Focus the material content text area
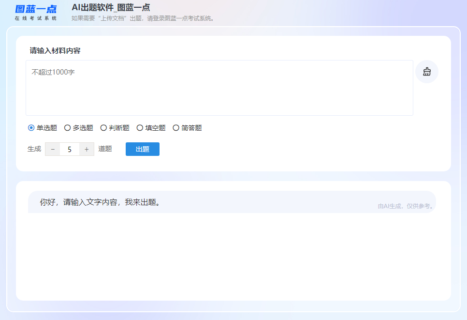This screenshot has height=320, width=467. coord(219,88)
